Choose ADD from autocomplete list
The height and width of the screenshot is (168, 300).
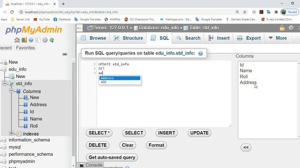pyautogui.click(x=120, y=82)
